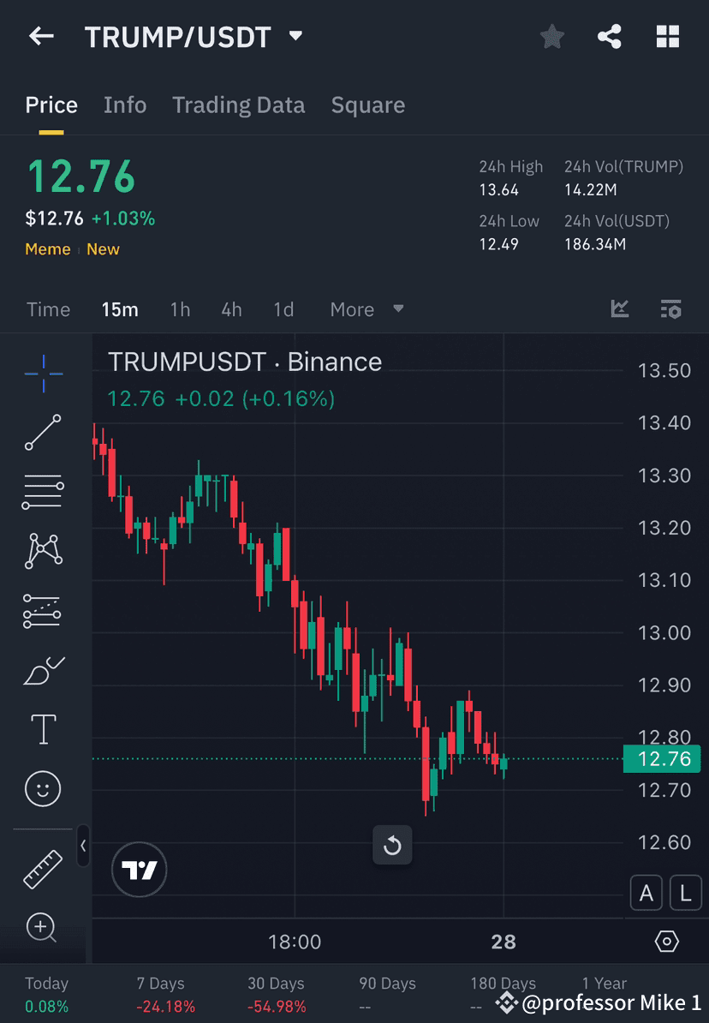
Task: Toggle log scale with the L button
Action: pos(685,893)
